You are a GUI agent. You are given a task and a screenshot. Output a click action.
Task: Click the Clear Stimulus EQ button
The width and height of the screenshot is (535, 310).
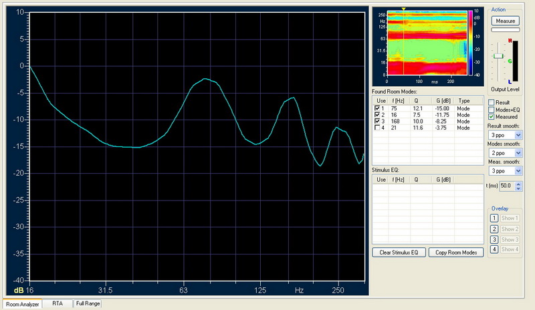pos(399,253)
